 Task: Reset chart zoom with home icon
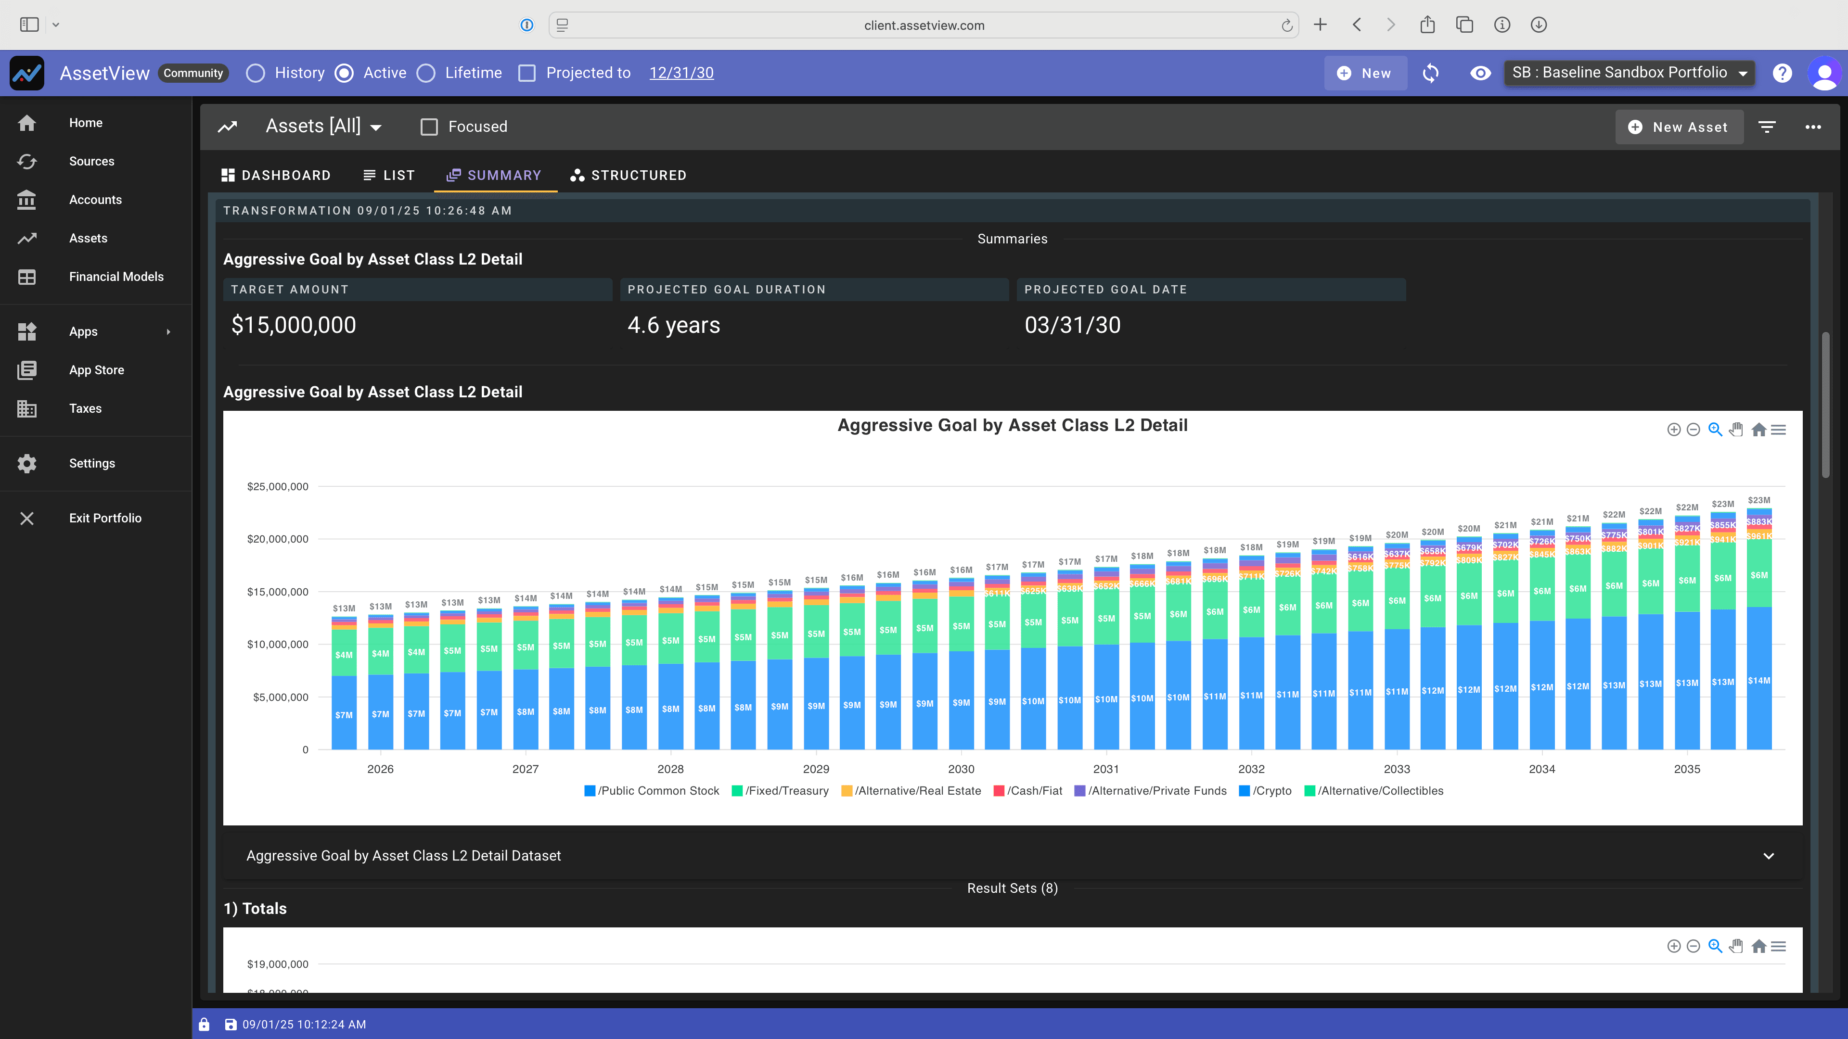point(1758,430)
